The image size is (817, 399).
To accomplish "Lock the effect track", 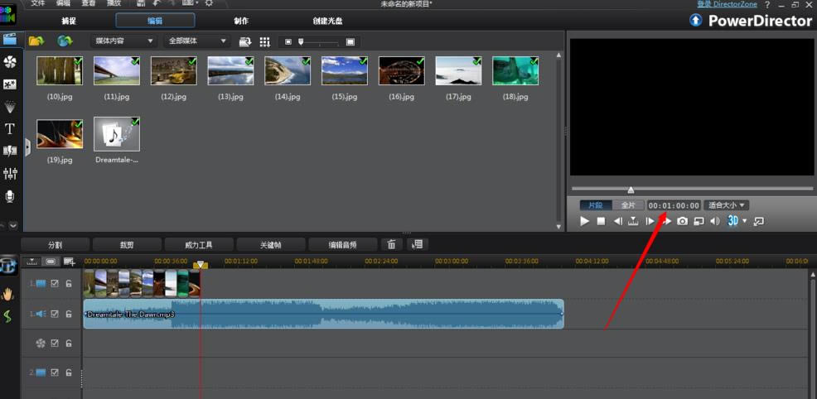I will pyautogui.click(x=68, y=344).
